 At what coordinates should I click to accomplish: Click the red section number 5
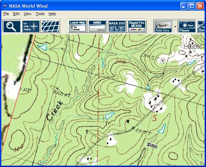click(x=155, y=118)
